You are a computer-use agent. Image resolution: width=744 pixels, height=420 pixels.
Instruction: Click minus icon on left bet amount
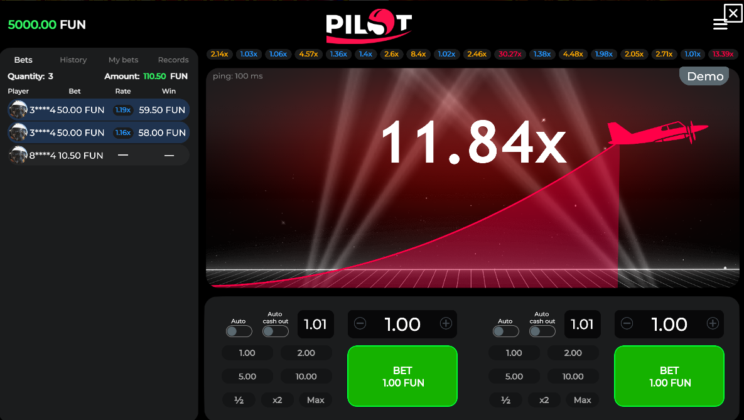click(360, 324)
